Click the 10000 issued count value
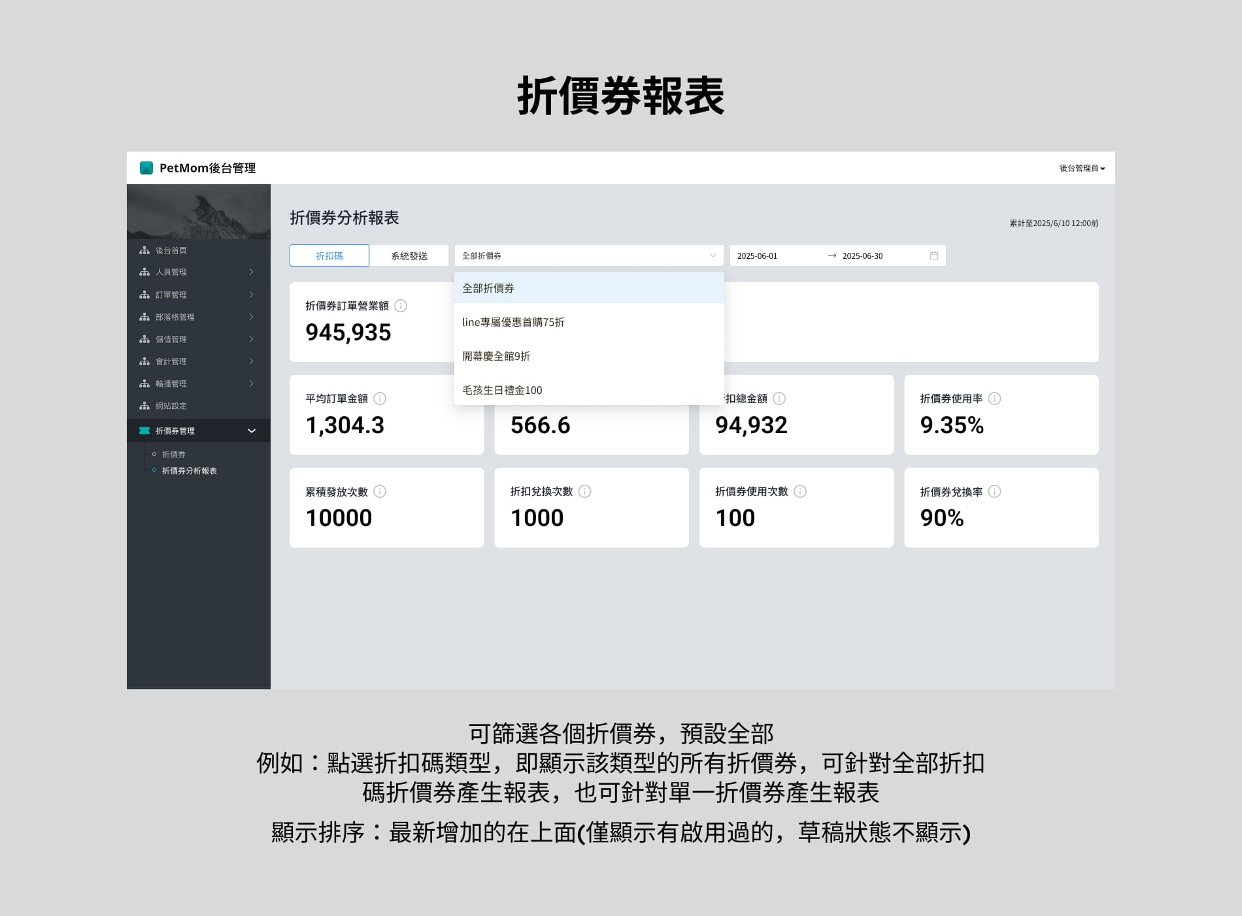 pos(339,518)
